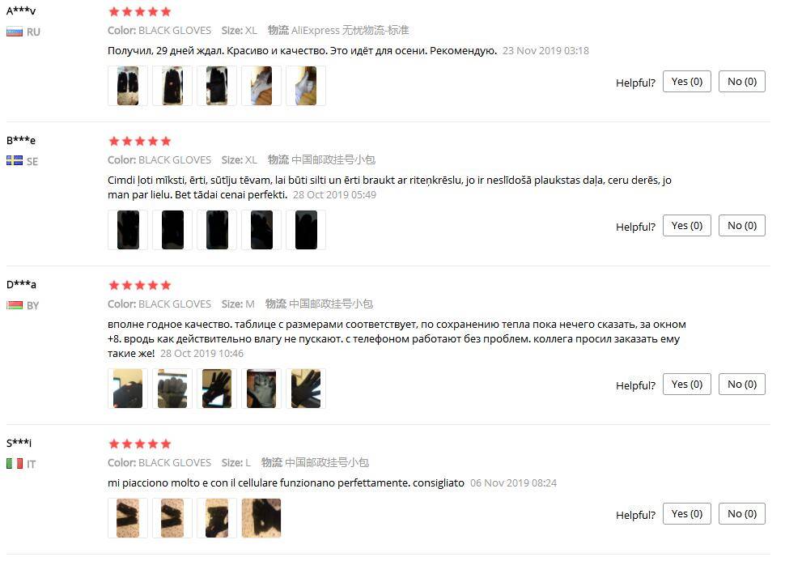Open second photo in D***a's review

(x=172, y=389)
